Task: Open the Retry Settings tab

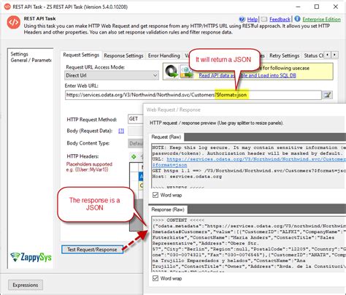Action: pos(284,55)
